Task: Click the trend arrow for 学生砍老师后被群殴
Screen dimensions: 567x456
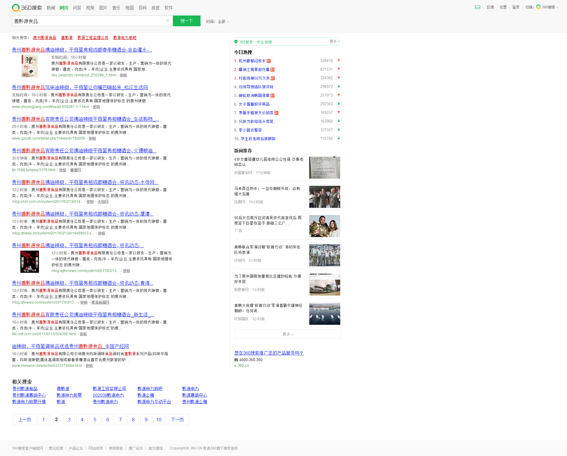Action: (339, 138)
